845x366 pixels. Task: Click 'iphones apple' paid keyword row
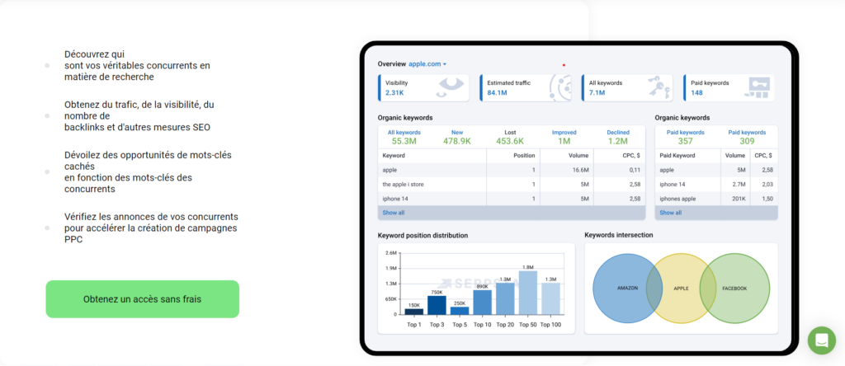click(716, 199)
